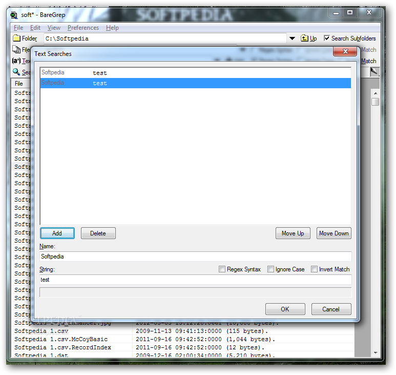Click the Delete button
The image size is (396, 375).
point(98,233)
